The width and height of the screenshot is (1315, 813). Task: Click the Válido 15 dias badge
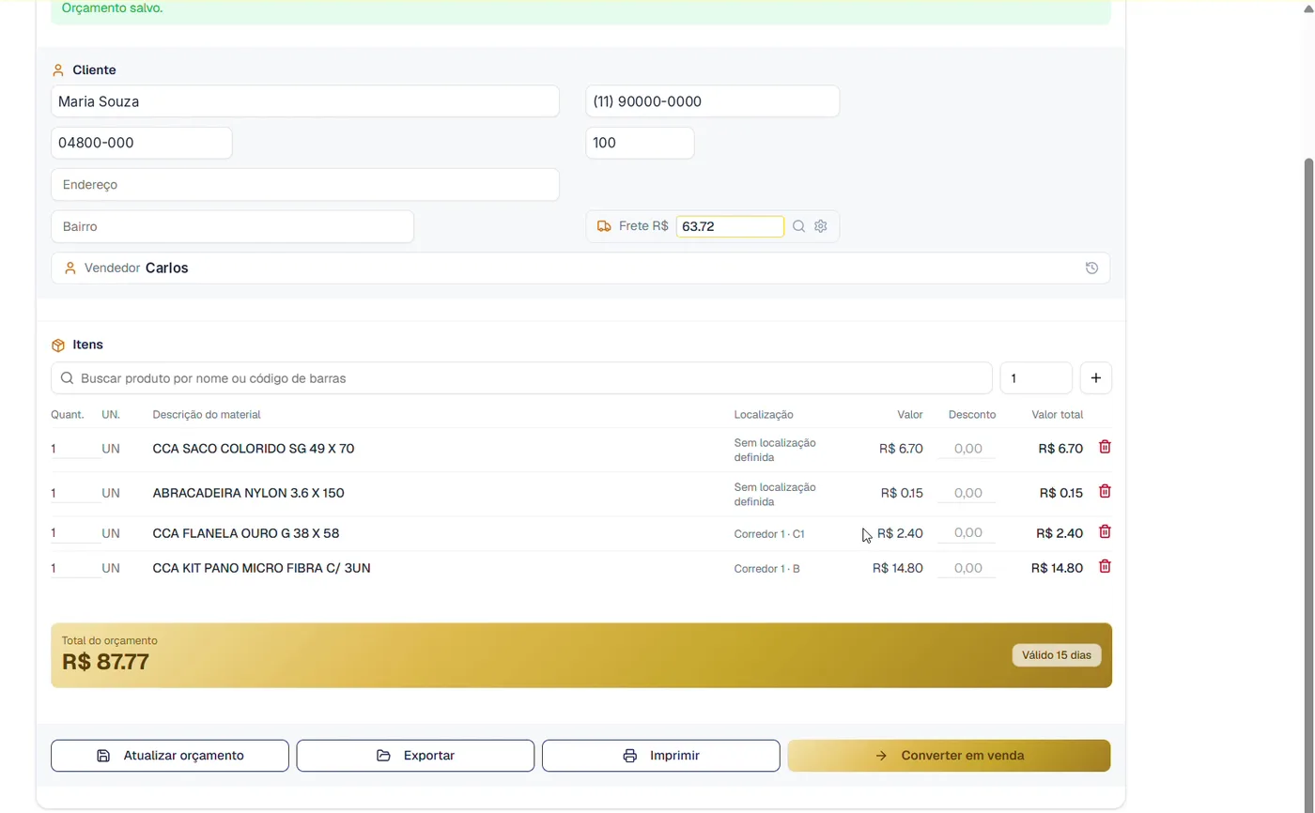pyautogui.click(x=1057, y=655)
